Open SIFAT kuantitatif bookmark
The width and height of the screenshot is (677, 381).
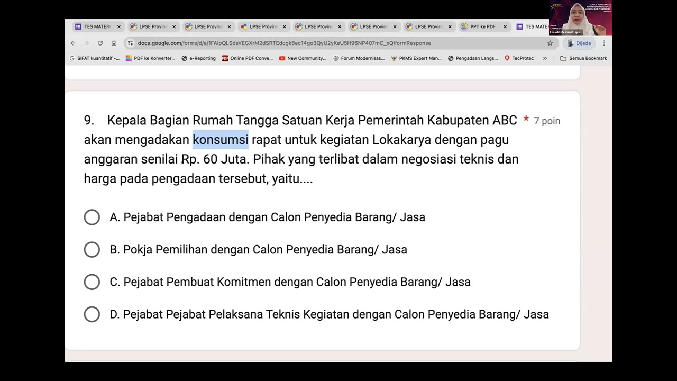[95, 58]
